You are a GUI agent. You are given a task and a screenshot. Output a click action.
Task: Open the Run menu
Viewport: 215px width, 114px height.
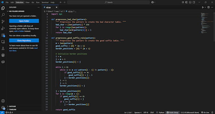tap(38, 2)
